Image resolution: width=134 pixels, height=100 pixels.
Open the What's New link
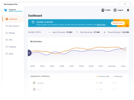(101, 25)
